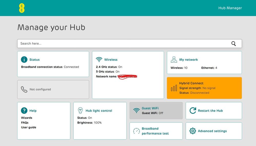Click the My network devices icon
The width and height of the screenshot is (256, 146).
pos(174,60)
